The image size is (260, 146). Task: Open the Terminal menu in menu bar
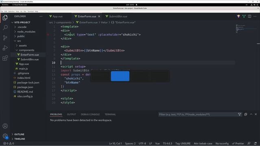click(30, 11)
